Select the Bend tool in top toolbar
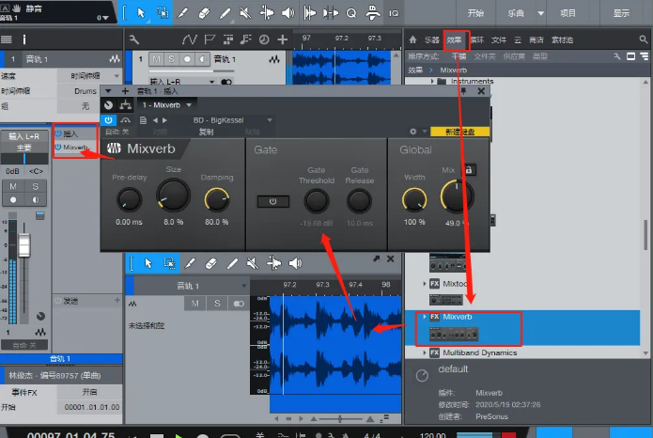653x438 pixels. coord(267,13)
